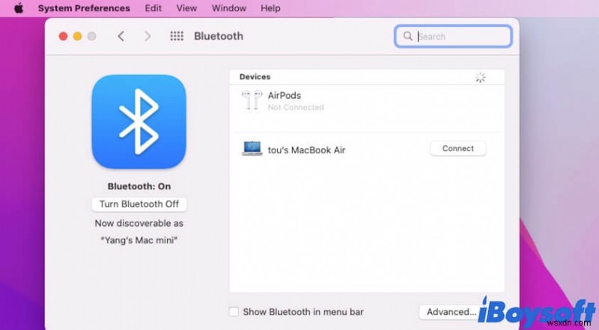
Task: Click the "Bluetooth: On" status text
Action: point(139,186)
